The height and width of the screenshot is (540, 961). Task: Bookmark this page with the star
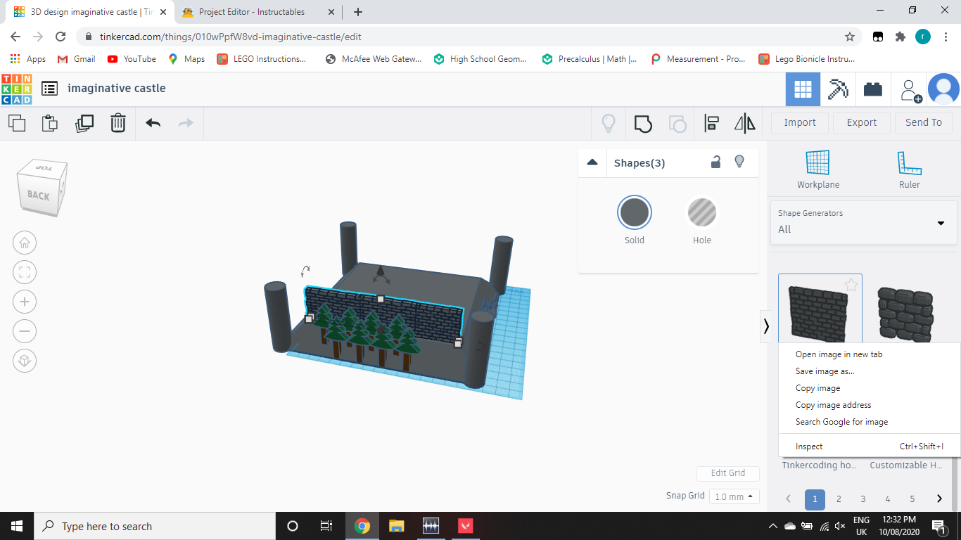click(850, 37)
